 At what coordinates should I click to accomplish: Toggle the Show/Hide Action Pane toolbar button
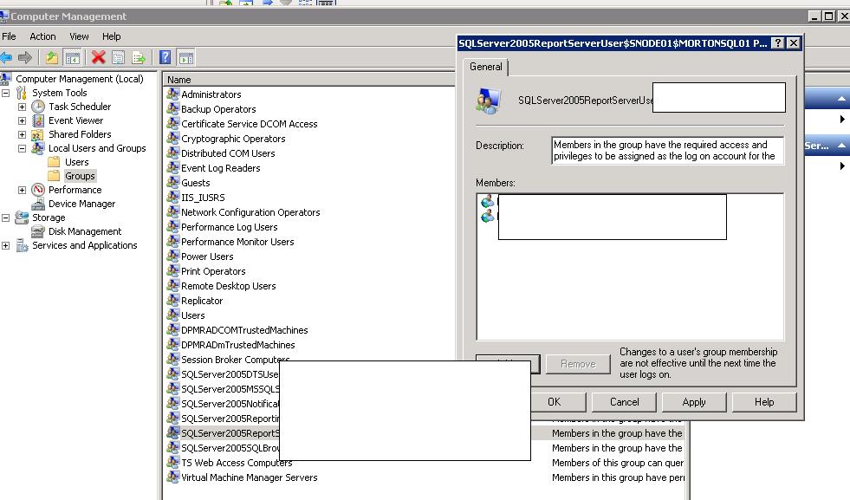(x=185, y=58)
